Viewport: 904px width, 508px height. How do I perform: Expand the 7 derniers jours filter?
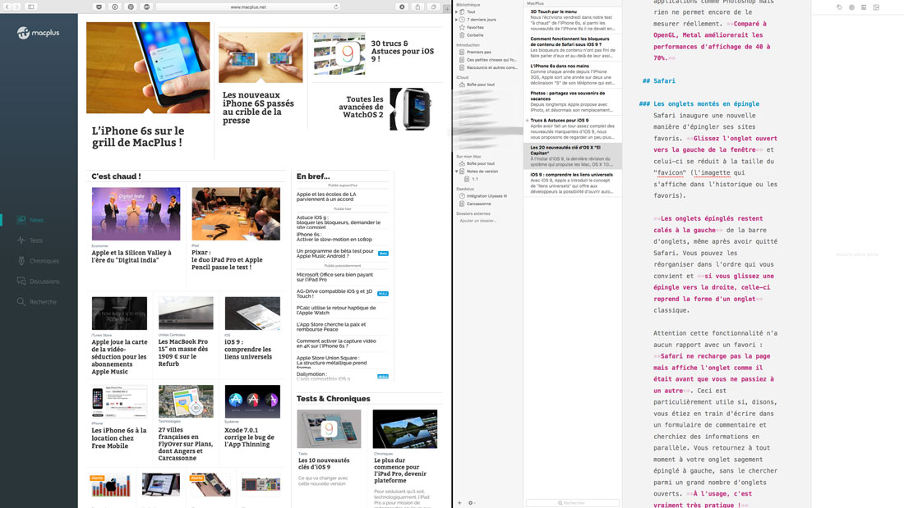coord(457,20)
